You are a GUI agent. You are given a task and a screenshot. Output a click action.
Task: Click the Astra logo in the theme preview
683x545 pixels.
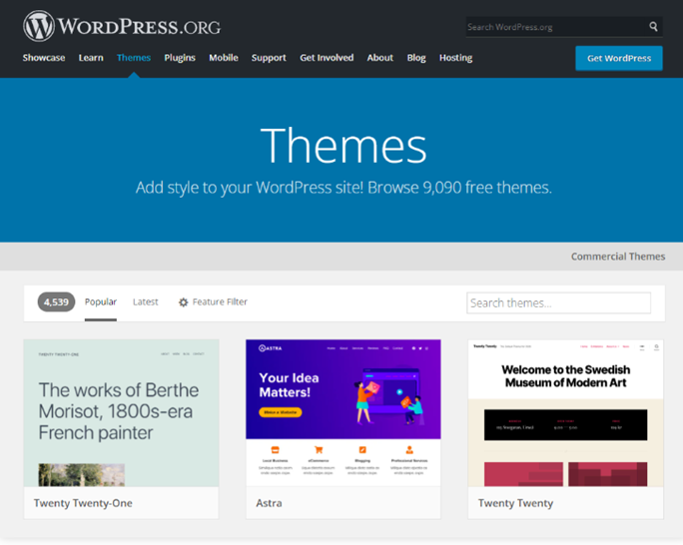tap(270, 348)
